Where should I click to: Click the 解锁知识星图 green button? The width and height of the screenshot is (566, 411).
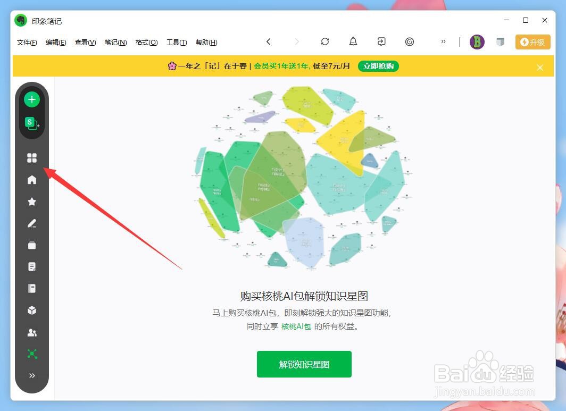pos(304,364)
